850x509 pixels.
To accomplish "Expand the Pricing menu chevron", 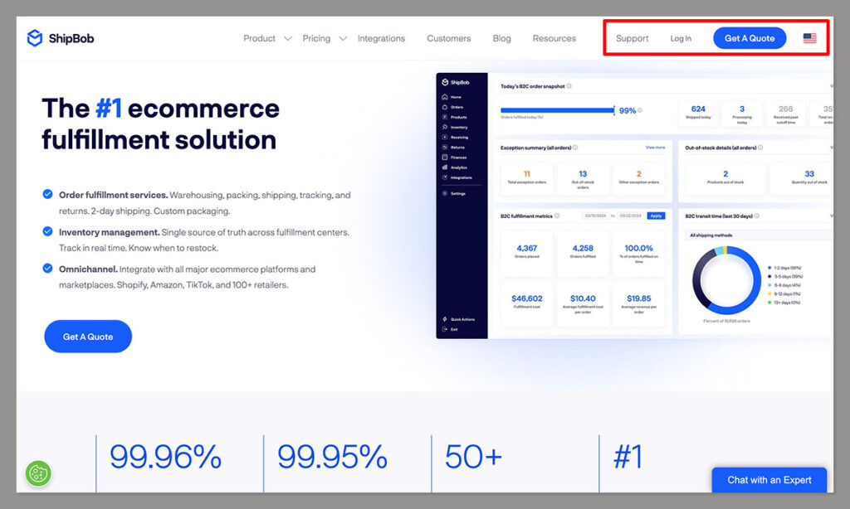I will [x=343, y=38].
